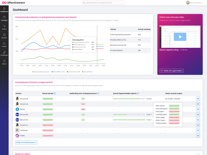Image resolution: width=207 pixels, height=155 pixels.
Task: Click Omzet en orders section heading
Action: click(x=22, y=154)
